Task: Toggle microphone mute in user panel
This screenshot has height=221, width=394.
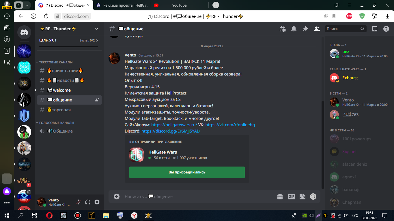Action: click(x=79, y=202)
